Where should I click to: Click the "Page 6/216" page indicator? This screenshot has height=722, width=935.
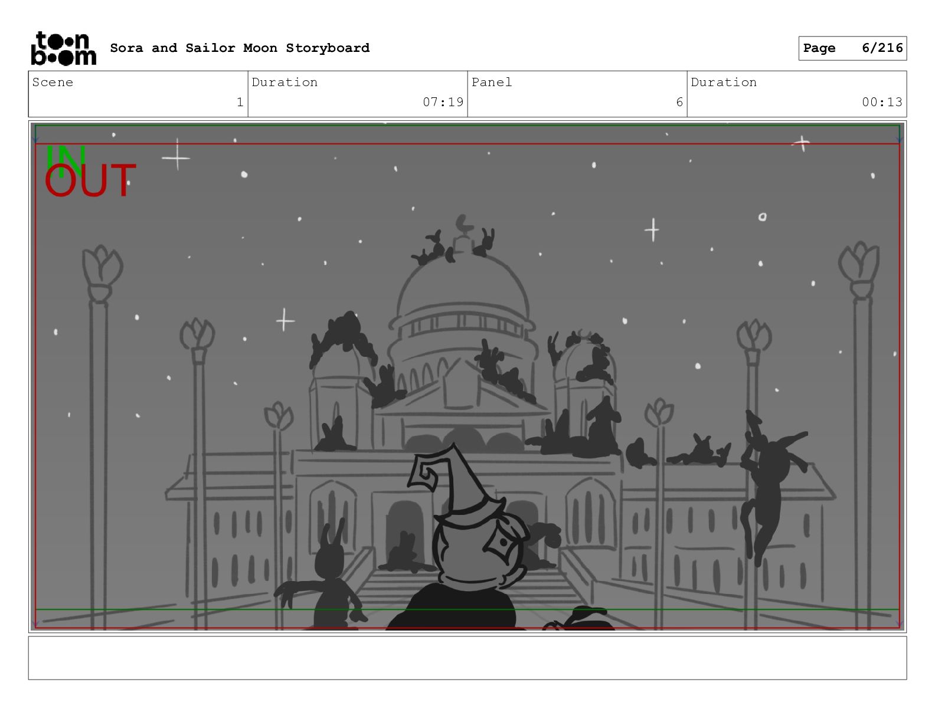(852, 48)
